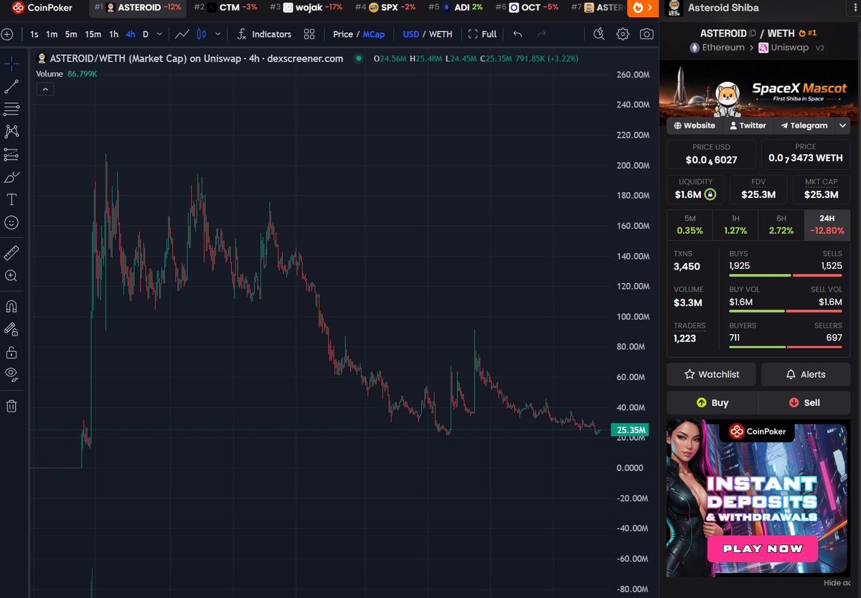Open the OCT trending tab

(527, 7)
